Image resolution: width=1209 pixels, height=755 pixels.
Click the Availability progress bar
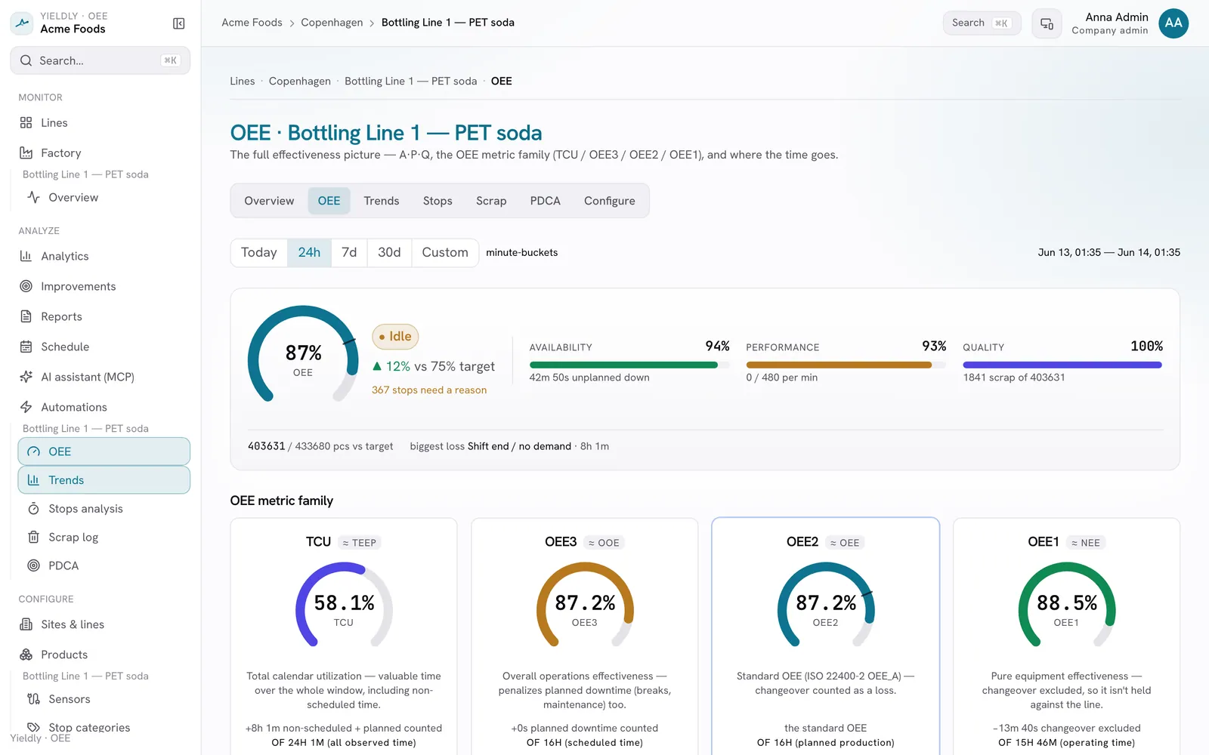(629, 365)
